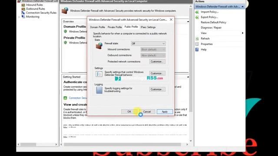Select Outbound Rules in the tree

point(35,9)
